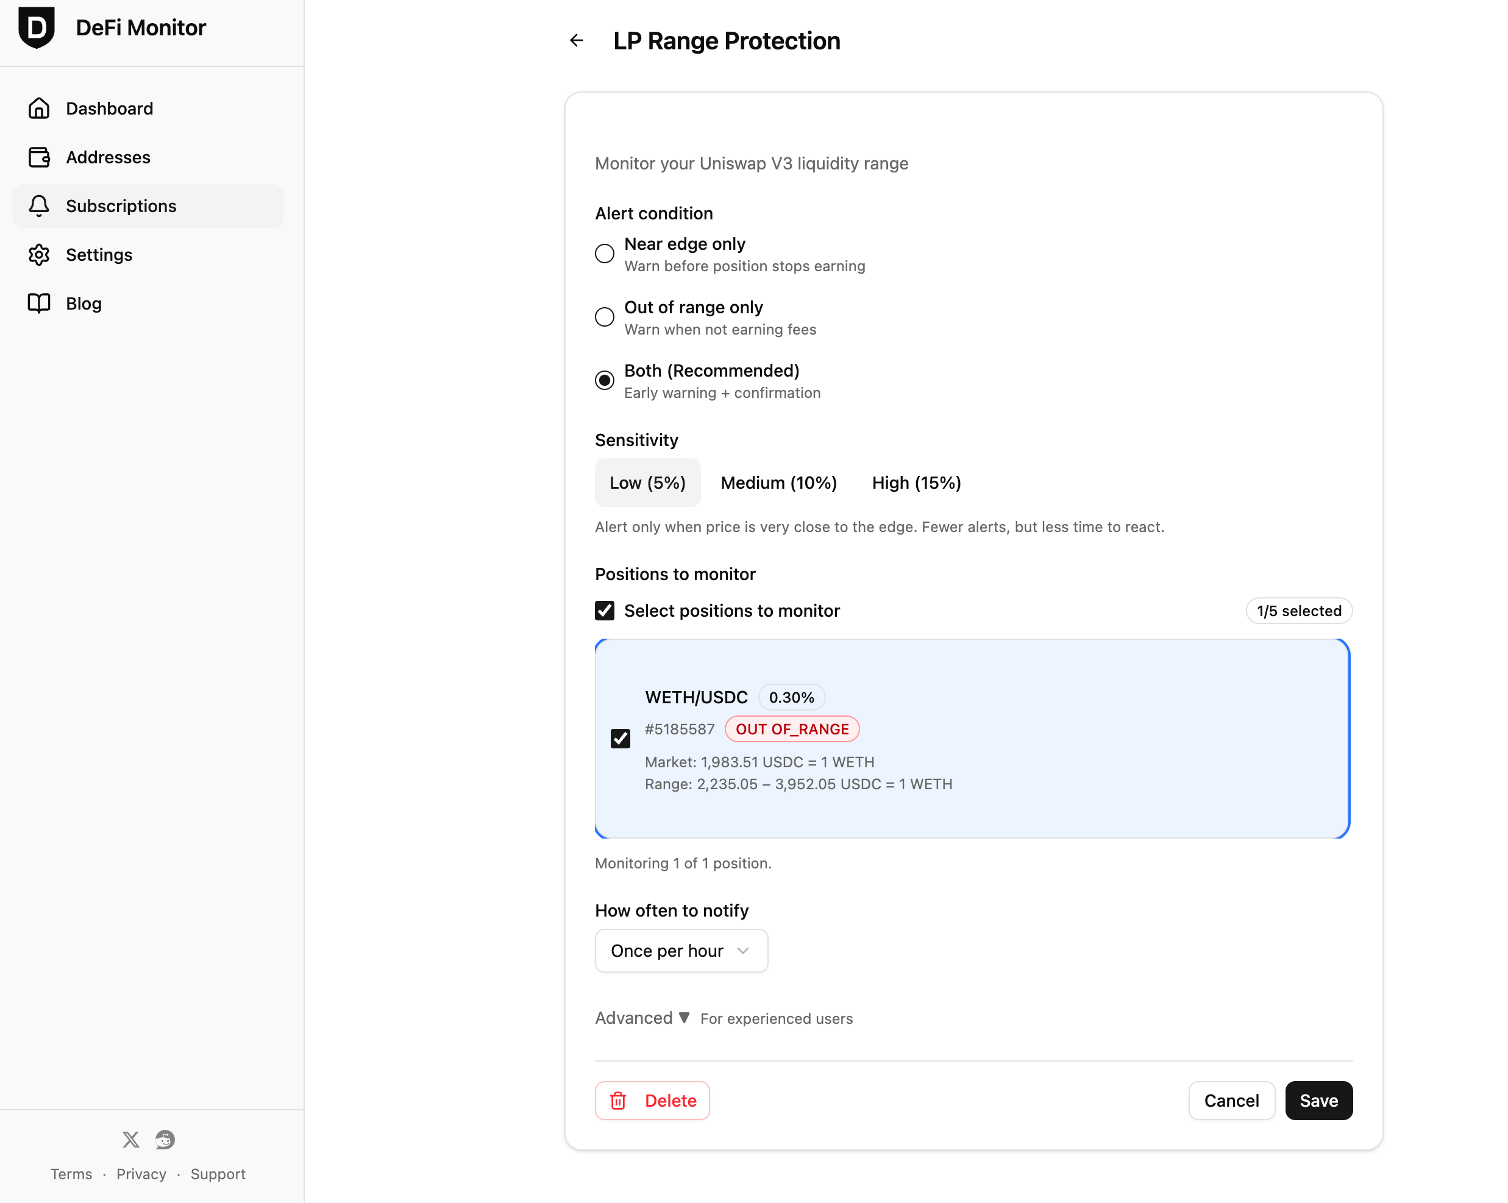1508x1203 pixels.
Task: Click the DeFi Monitor shield logo
Action: point(37,28)
